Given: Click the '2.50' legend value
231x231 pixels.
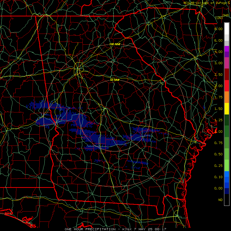Looking at the screenshot, I should pyautogui.click(x=218, y=74).
